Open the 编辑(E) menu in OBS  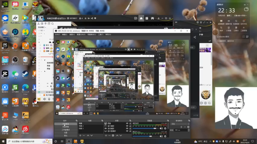tap(65, 35)
